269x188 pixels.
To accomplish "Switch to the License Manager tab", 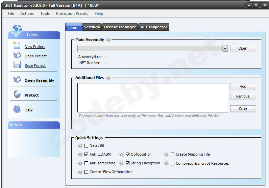I will 120,27.
